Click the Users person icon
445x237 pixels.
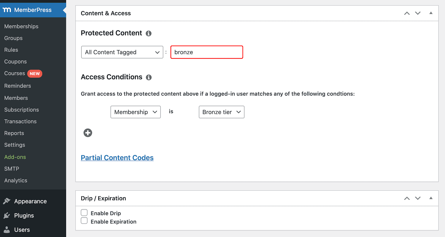click(7, 230)
